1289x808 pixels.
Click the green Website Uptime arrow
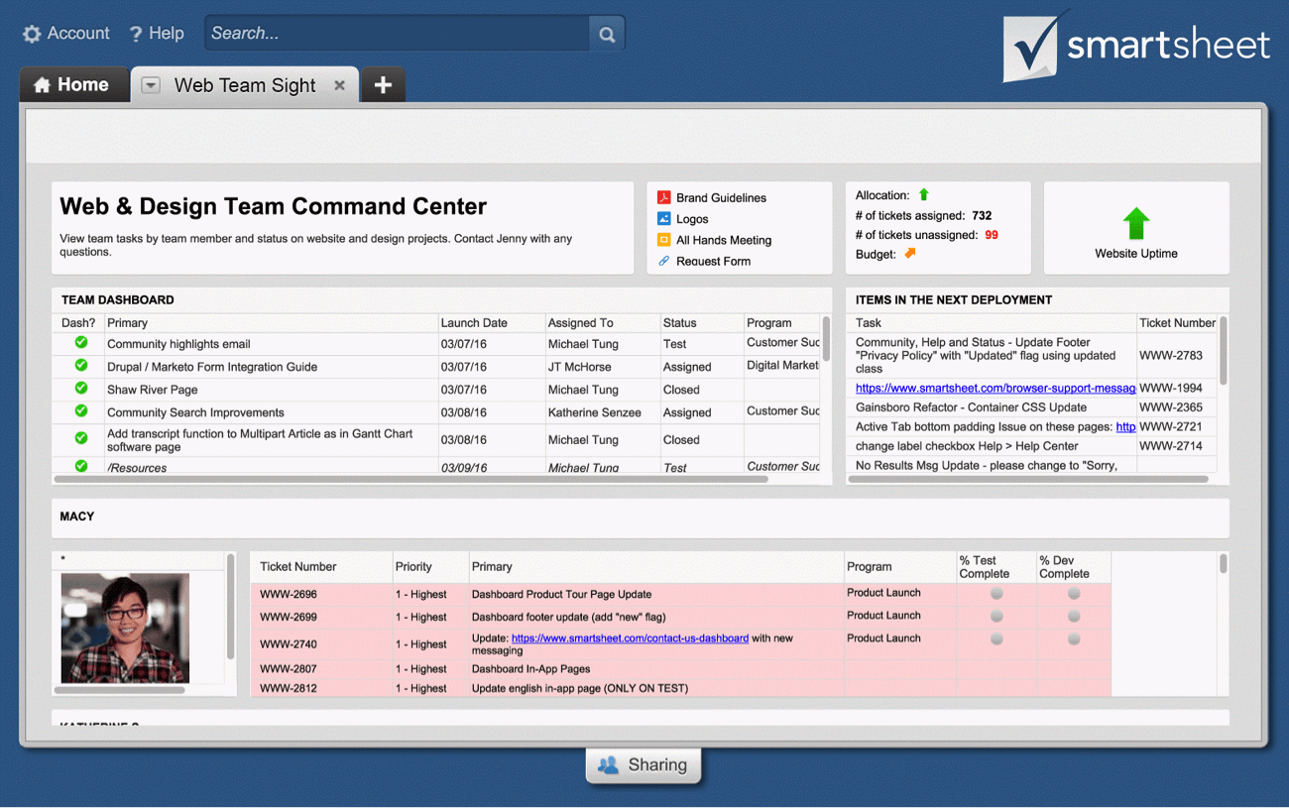click(1135, 223)
